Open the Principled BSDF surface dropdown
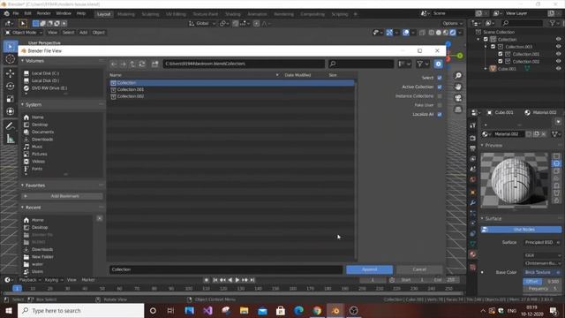This screenshot has width=565, height=318. 542,242
